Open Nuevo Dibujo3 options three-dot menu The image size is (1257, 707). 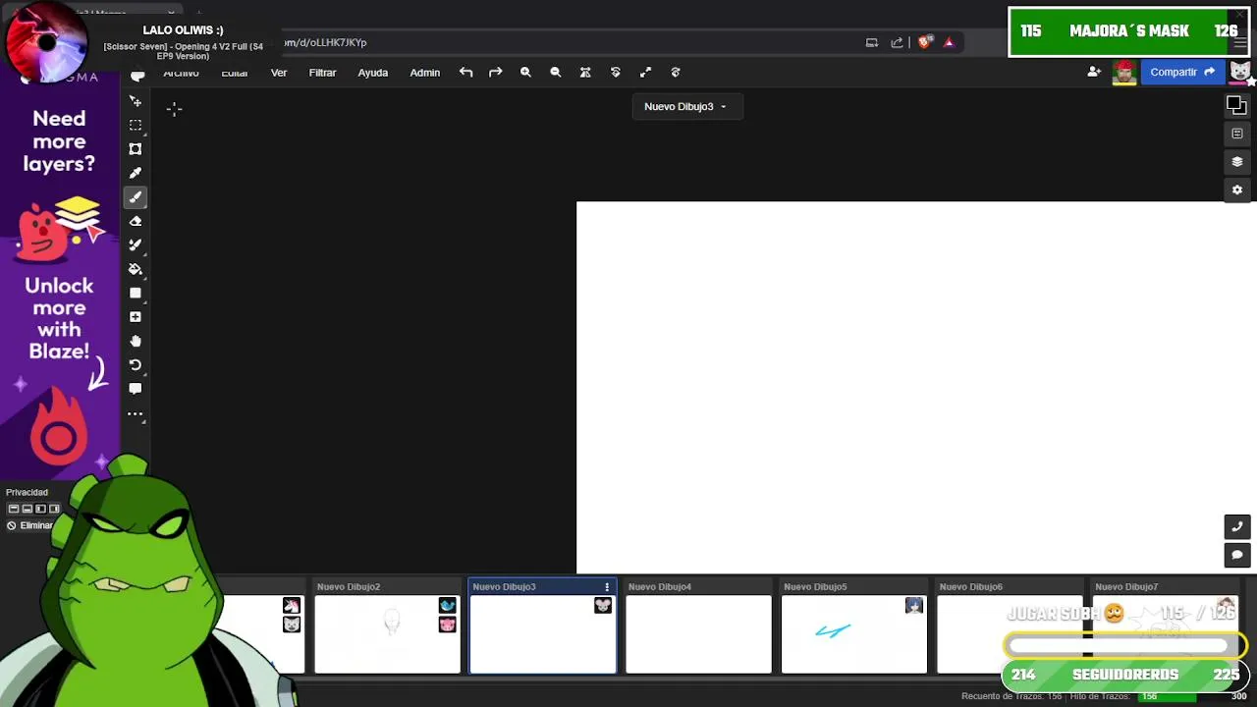tap(607, 587)
